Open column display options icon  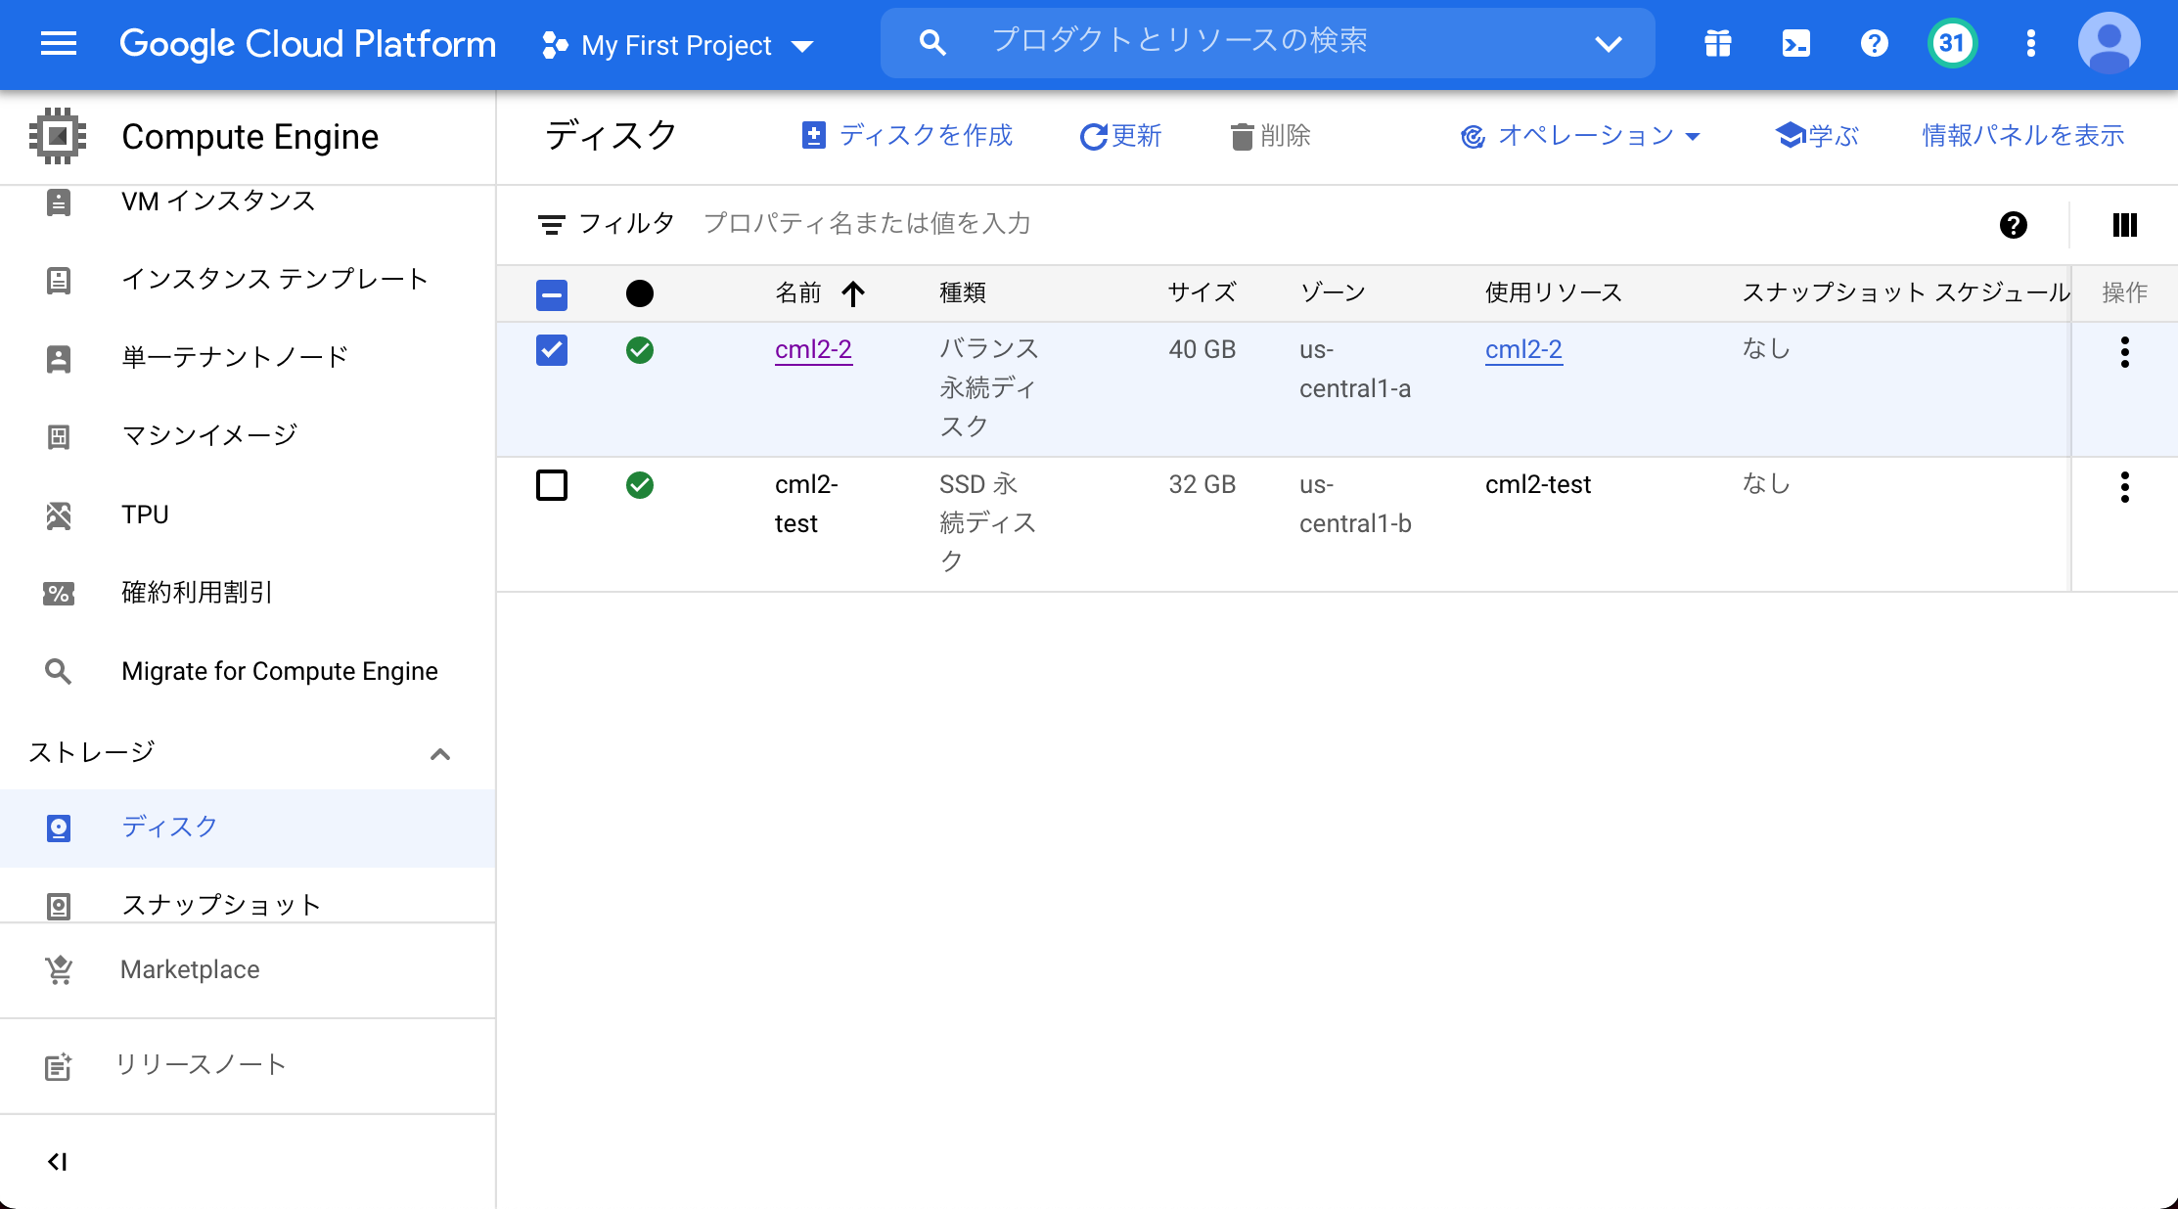2125,225
